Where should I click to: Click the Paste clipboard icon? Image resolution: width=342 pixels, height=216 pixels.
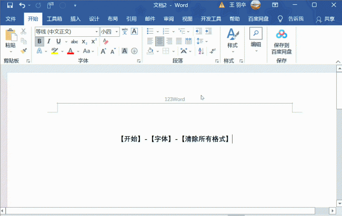click(x=11, y=35)
